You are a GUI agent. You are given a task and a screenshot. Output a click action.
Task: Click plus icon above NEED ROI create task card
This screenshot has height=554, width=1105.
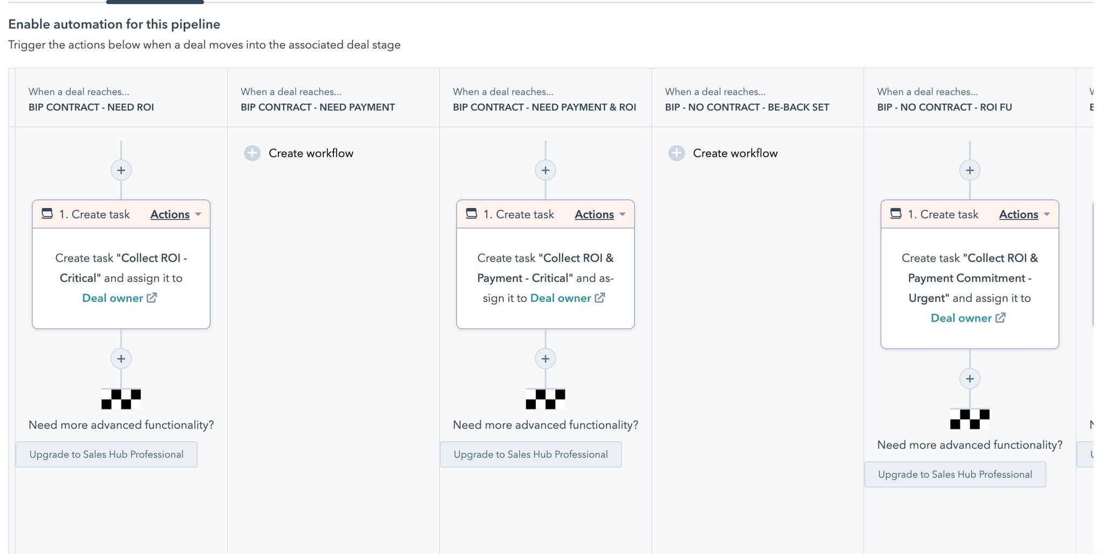(x=121, y=170)
